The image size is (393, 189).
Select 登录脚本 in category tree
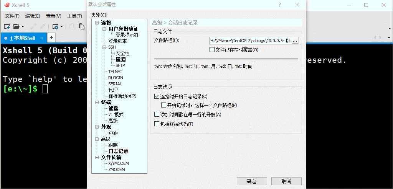pos(117,41)
